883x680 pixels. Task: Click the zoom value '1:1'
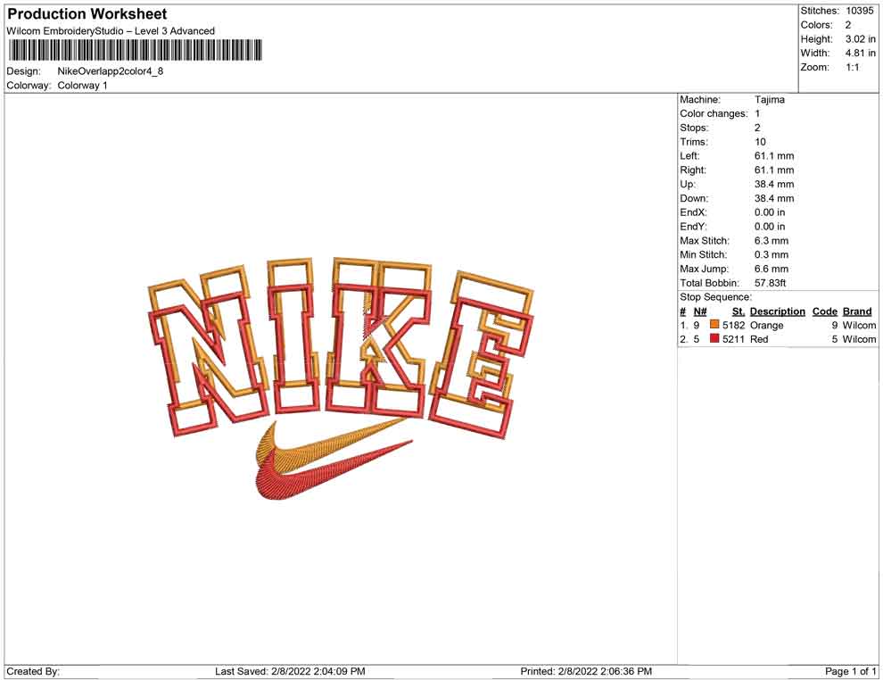point(853,67)
